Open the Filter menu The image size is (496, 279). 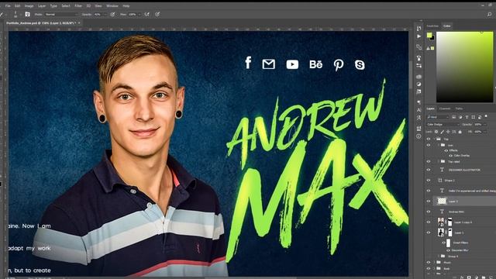[78, 6]
